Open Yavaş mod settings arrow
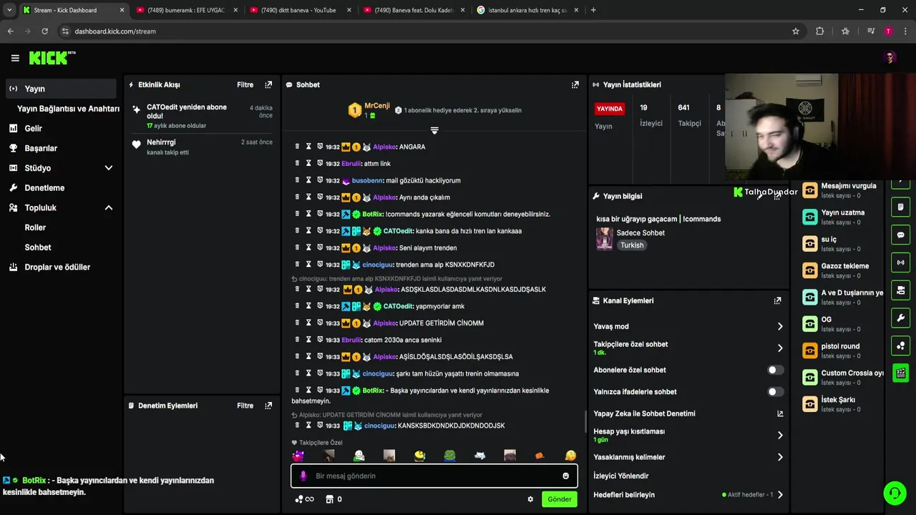 click(780, 326)
